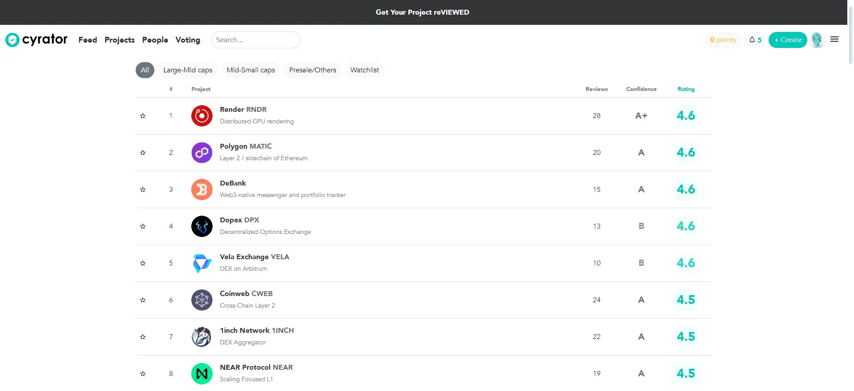Switch to the Large-Mid caps filter

point(188,70)
